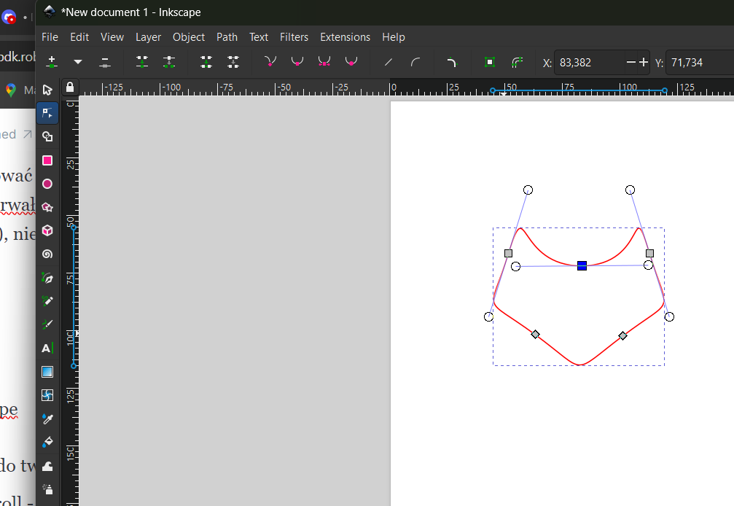
Task: Click Google Maps bookmark icon in browser
Action: tap(10, 90)
